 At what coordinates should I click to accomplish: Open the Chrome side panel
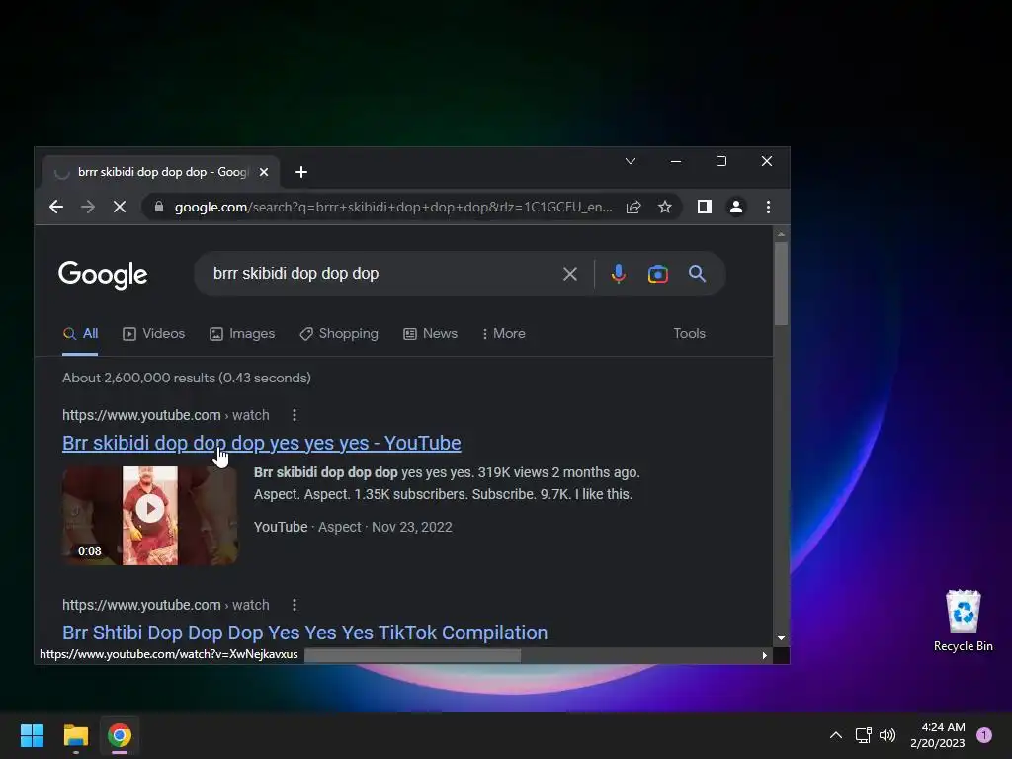pyautogui.click(x=704, y=207)
